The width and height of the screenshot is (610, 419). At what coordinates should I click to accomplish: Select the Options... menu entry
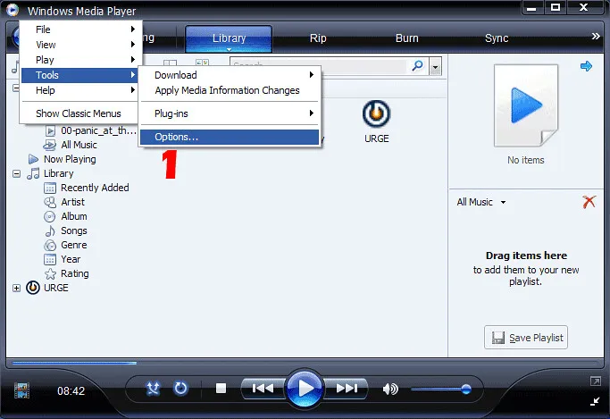[x=230, y=137]
